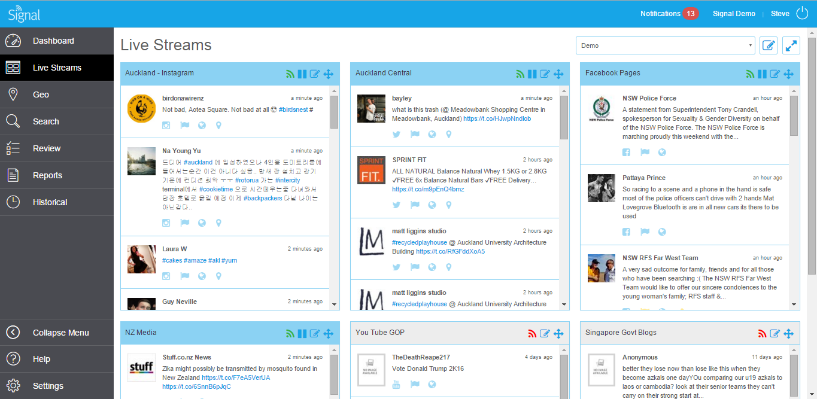Screen dimensions: 817x399
Task: Pause the Facebook Pages stream
Action: tap(762, 74)
